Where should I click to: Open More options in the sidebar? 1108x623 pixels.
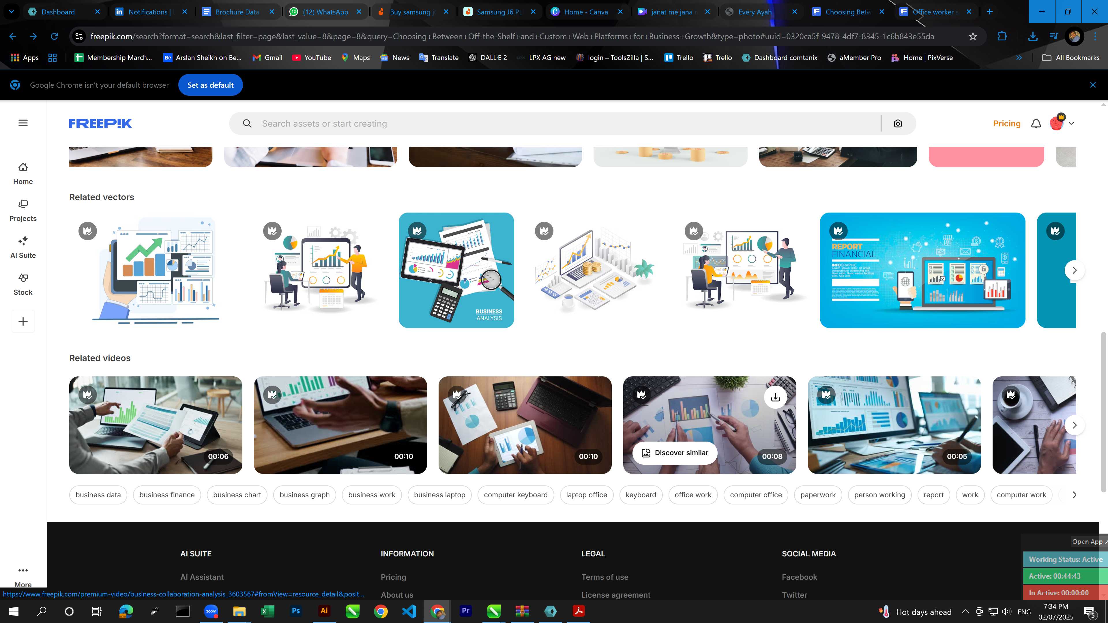(x=23, y=577)
